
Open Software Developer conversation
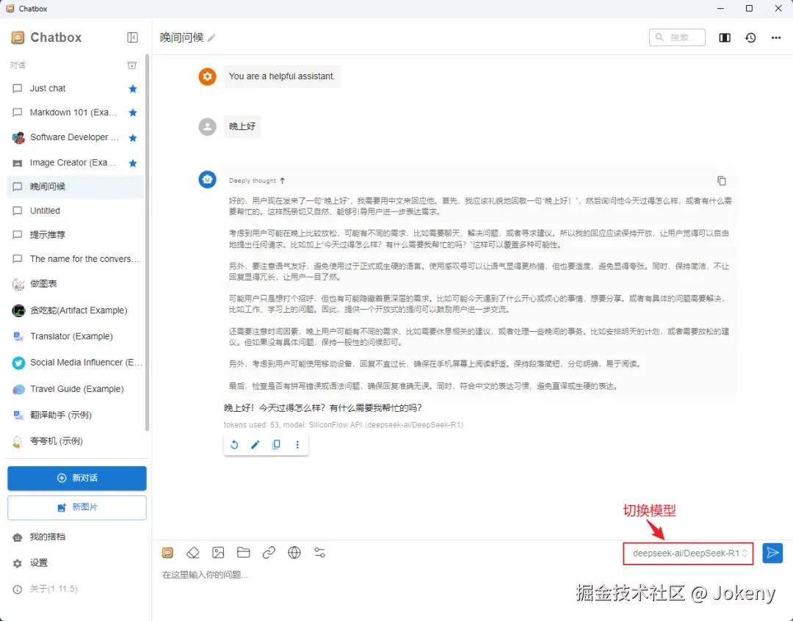tap(76, 137)
